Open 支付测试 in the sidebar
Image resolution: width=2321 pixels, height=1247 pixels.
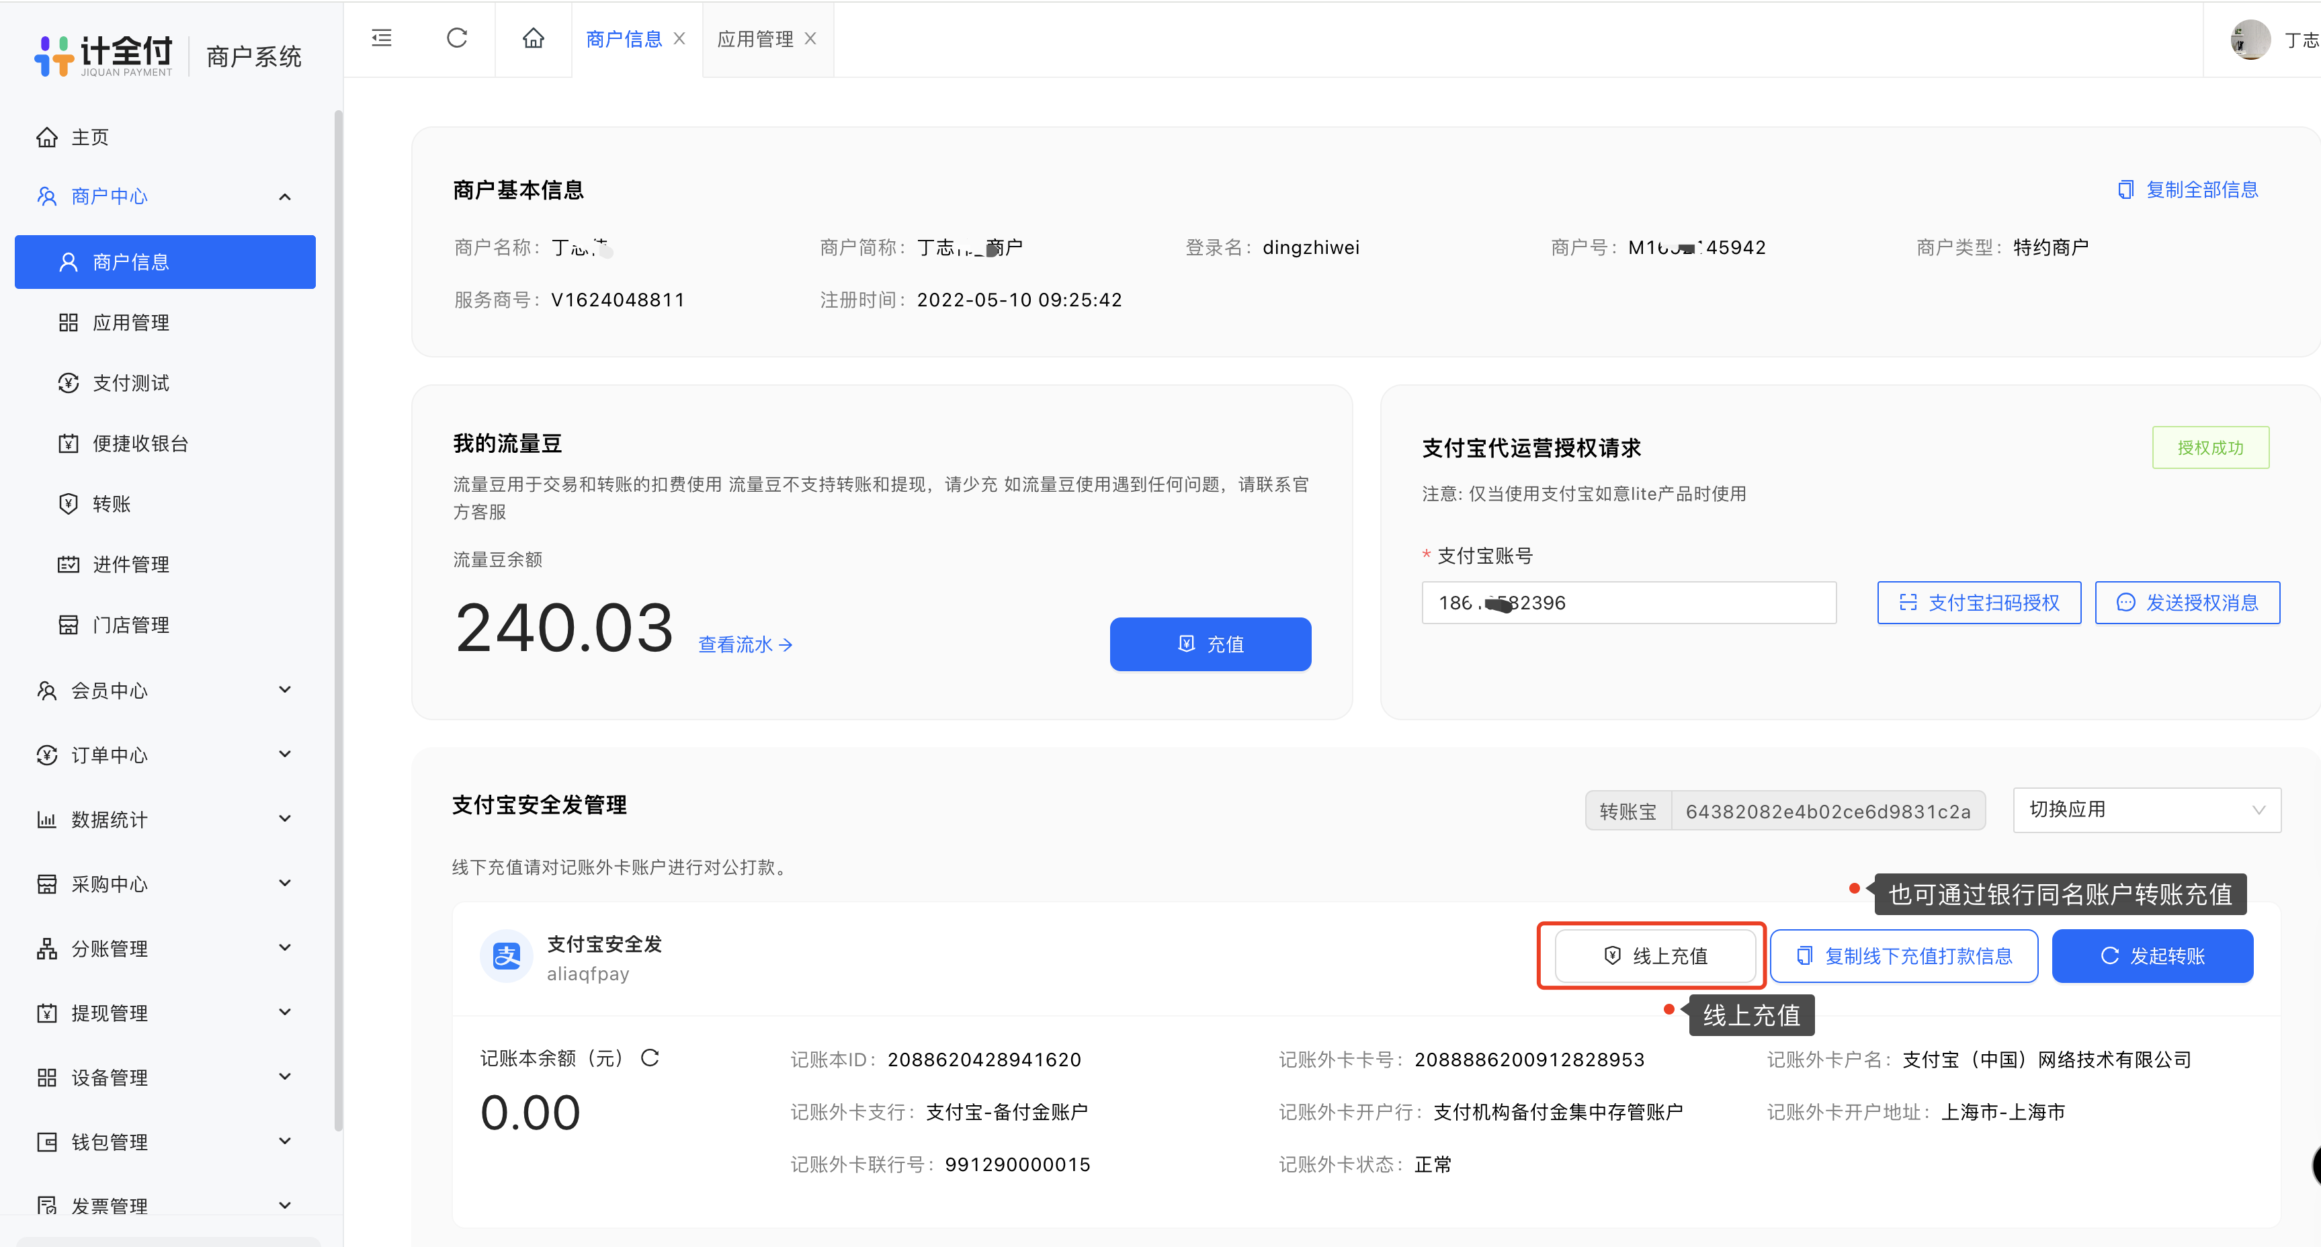coord(166,383)
